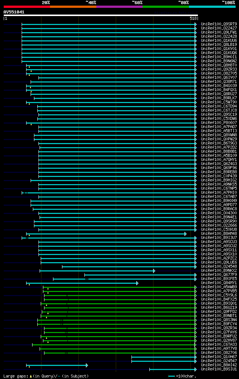239x379 pixels.
Task: Click the green ~80% identity legend bar
Action: (x=166, y=7)
